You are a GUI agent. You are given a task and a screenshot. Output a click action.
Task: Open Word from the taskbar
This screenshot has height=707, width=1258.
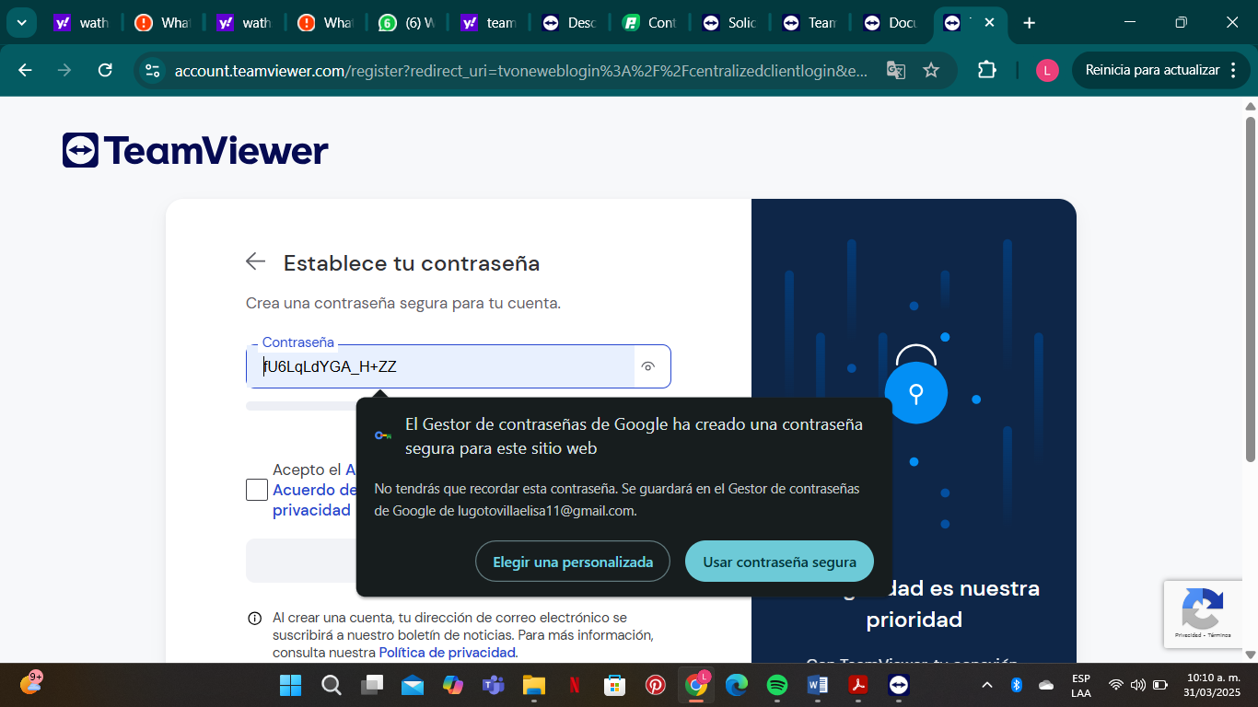818,685
